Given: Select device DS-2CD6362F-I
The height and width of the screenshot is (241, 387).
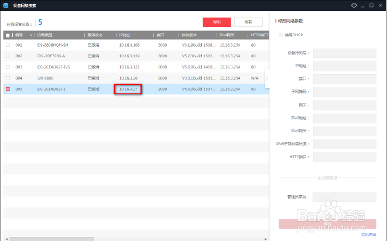Looking at the screenshot, I should [52, 89].
